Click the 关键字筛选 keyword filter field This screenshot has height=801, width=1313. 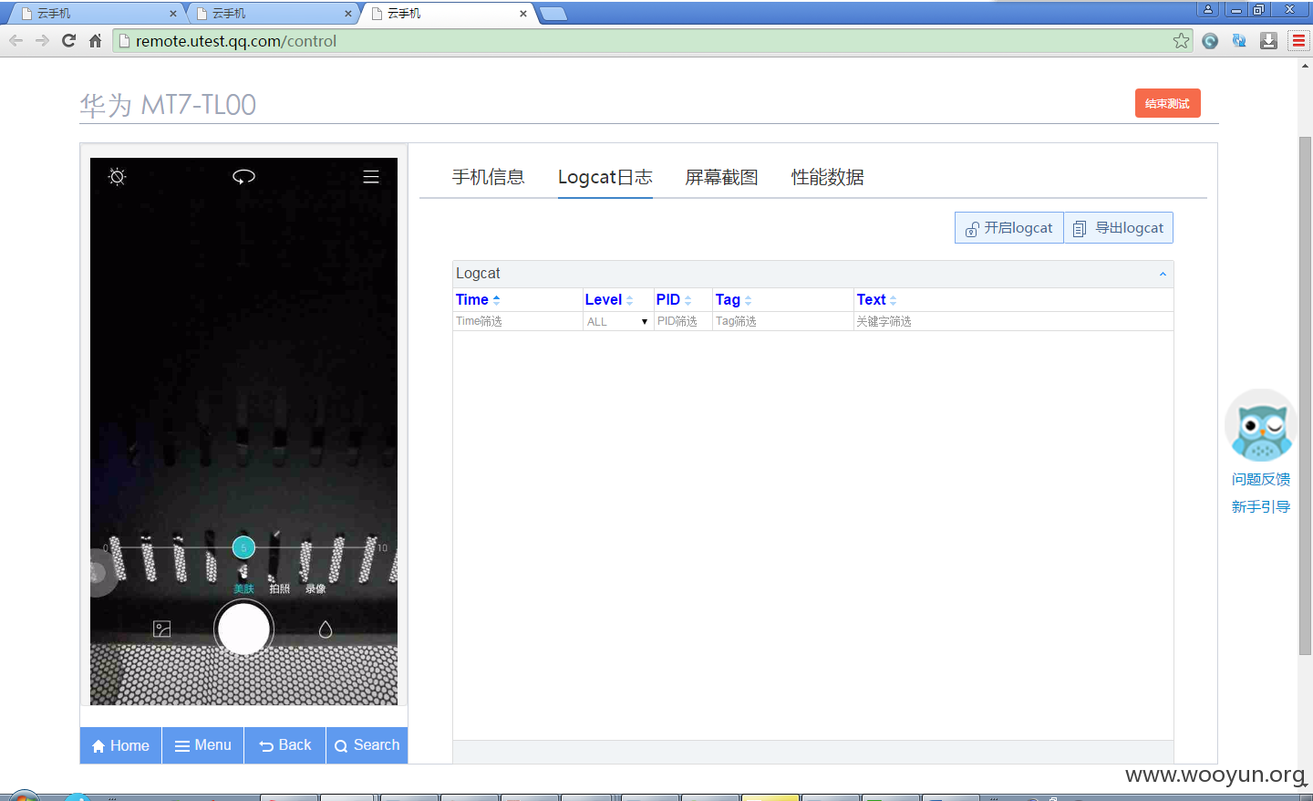(1013, 321)
